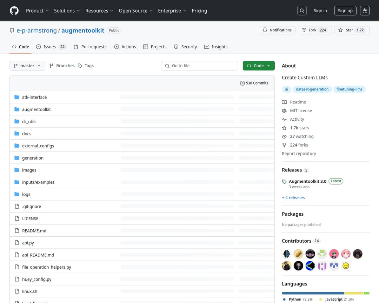Switch to the Insights tab
The height and width of the screenshot is (303, 379).
click(216, 47)
